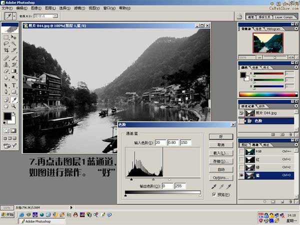Switch to Standard edit mode
This screenshot has height=225, width=300.
(x=6, y=131)
